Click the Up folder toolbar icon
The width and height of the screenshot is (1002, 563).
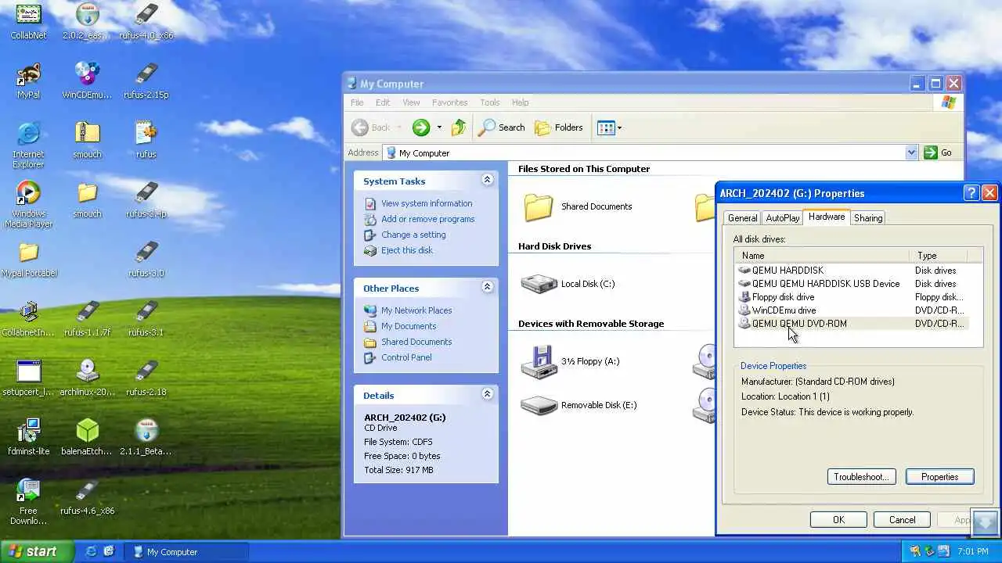coord(459,127)
